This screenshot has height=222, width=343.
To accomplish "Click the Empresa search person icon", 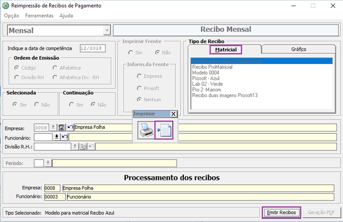I will (61, 127).
